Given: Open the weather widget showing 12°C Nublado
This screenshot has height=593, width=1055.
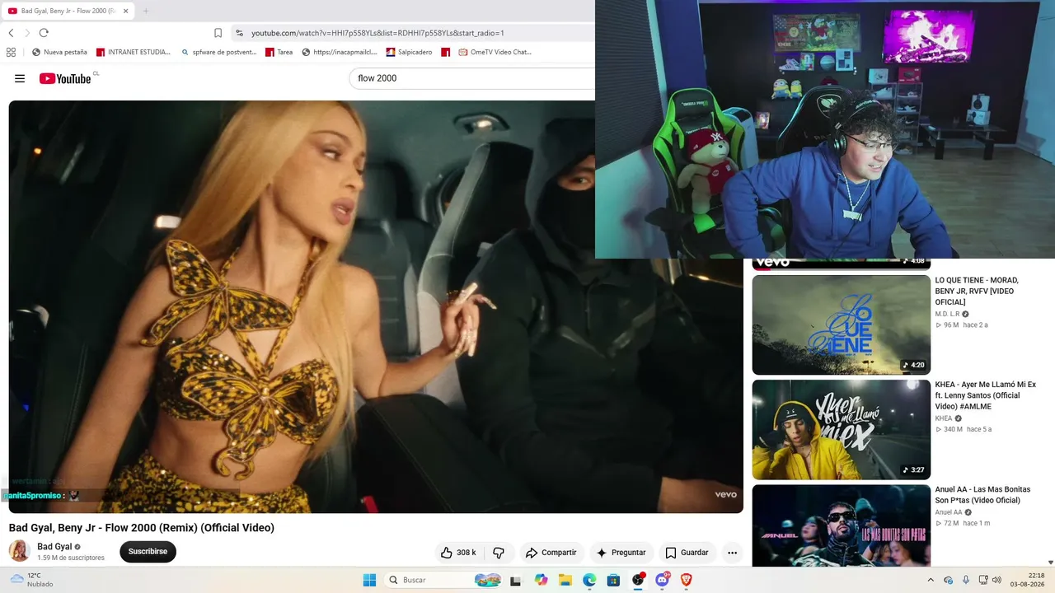Looking at the screenshot, I should [x=31, y=580].
